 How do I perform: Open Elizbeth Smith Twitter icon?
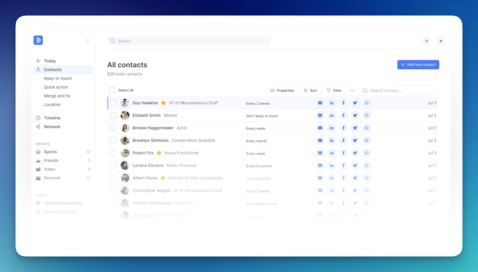[355, 115]
